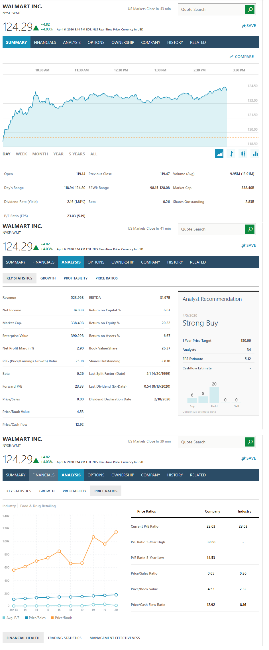This screenshot has height=650, width=269.
Task: Select the FINANCIAL HEALTH tab
Action: (23, 638)
